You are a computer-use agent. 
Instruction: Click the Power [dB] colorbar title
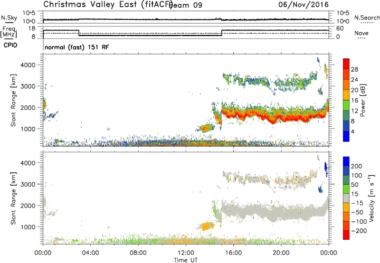click(362, 100)
